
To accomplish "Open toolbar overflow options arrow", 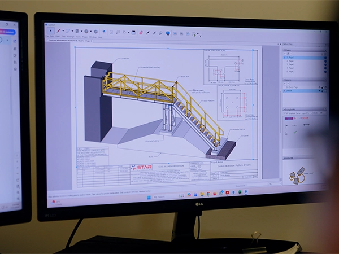I will pyautogui.click(x=201, y=36).
